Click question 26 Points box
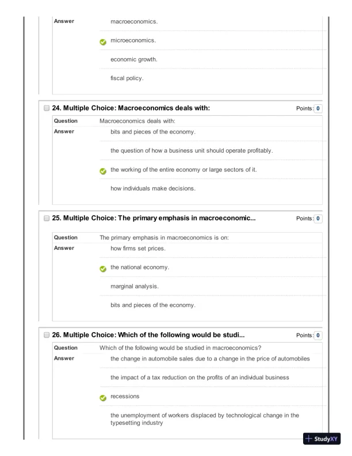 coord(318,335)
